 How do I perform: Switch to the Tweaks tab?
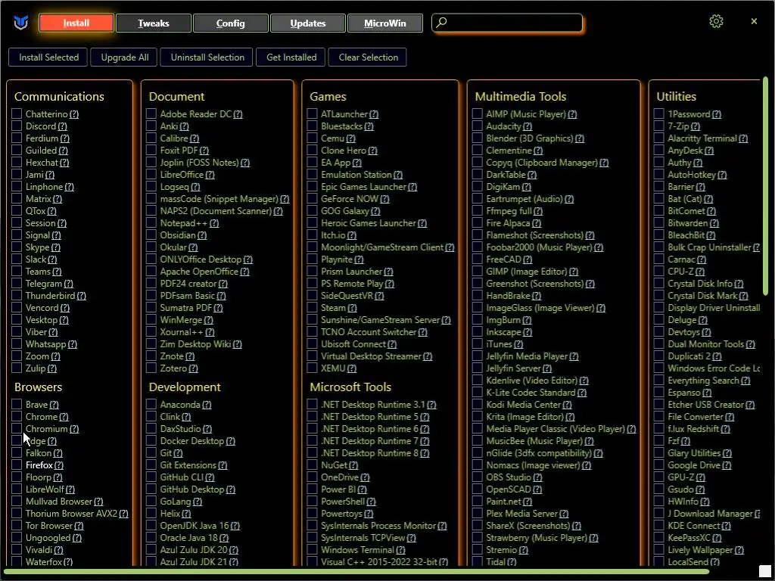[x=153, y=23]
